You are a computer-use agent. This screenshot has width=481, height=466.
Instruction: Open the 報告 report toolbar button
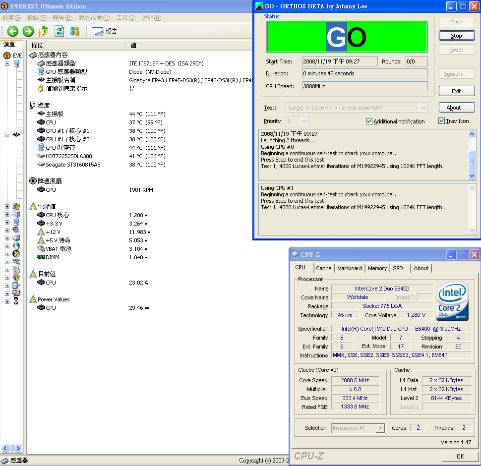[x=105, y=31]
